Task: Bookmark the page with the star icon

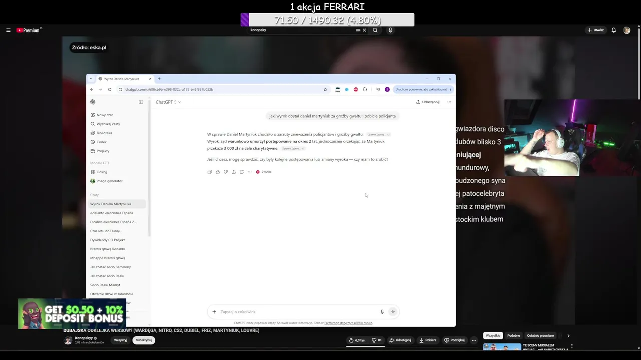Action: point(325,89)
